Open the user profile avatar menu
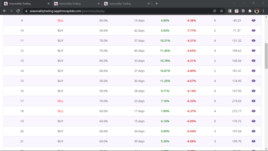The height and width of the screenshot is (151, 268). coord(257,11)
